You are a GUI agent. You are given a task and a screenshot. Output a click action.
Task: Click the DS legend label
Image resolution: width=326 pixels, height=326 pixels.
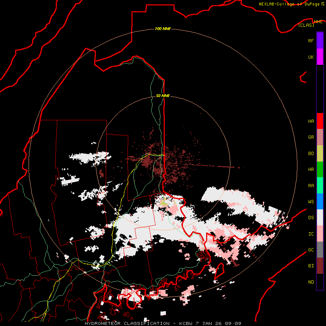point(311,218)
